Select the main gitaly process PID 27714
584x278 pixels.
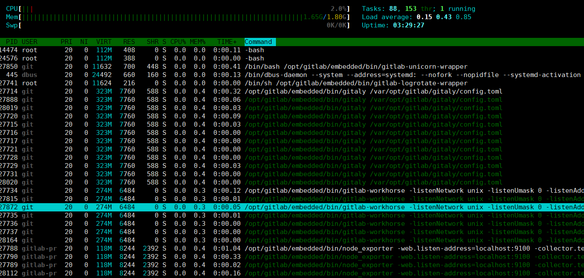(292, 91)
